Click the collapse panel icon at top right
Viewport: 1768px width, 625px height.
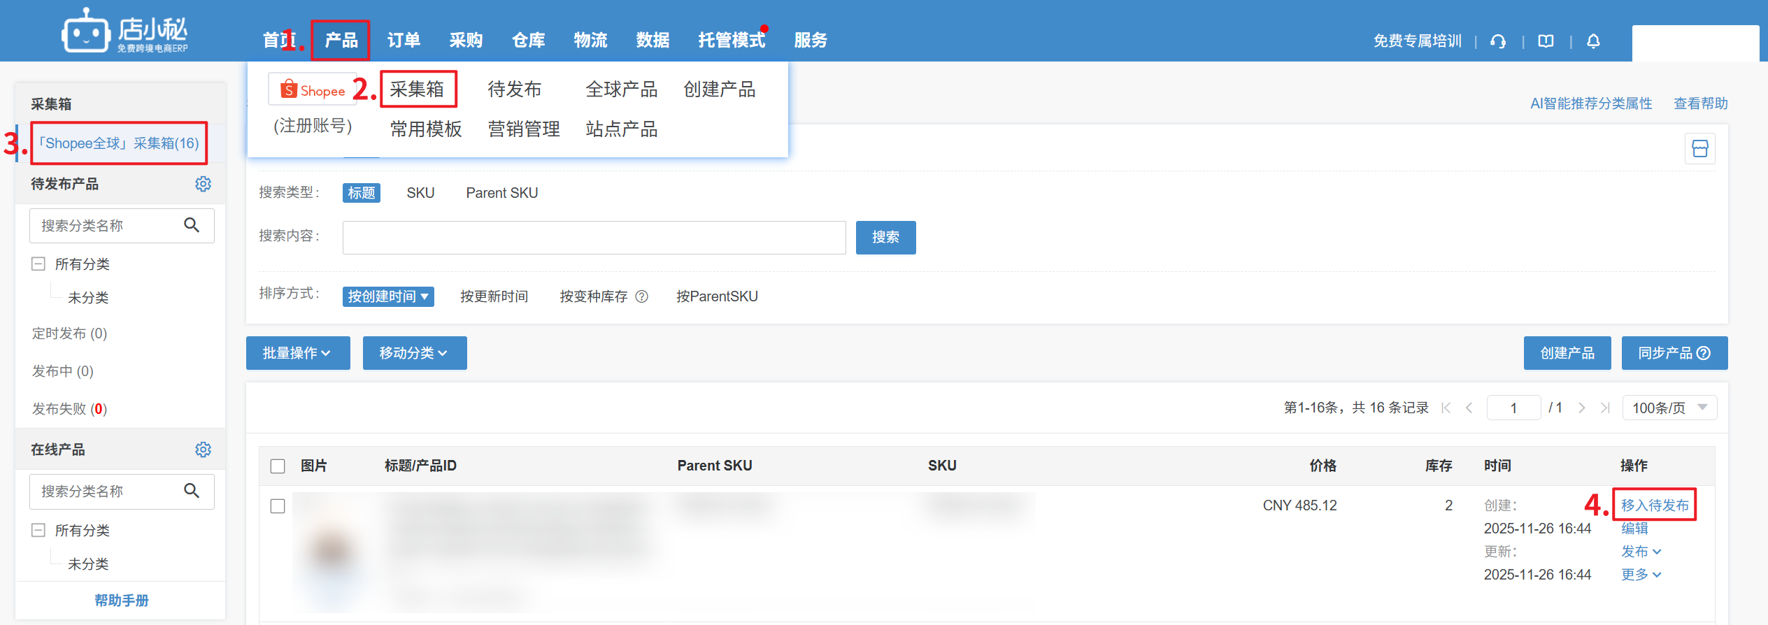click(1699, 148)
